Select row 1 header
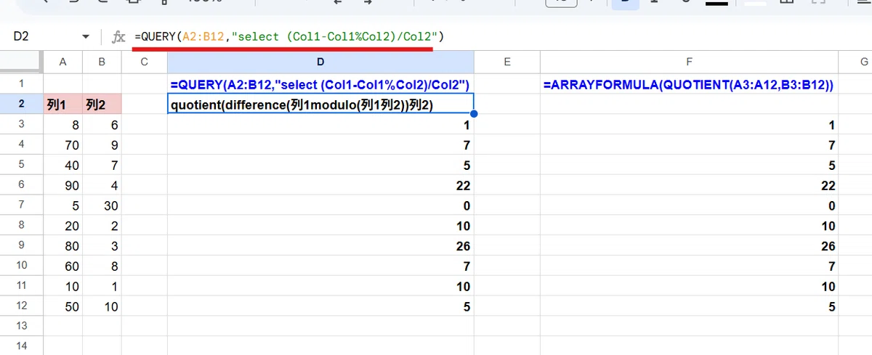The image size is (872, 355). pyautogui.click(x=22, y=83)
